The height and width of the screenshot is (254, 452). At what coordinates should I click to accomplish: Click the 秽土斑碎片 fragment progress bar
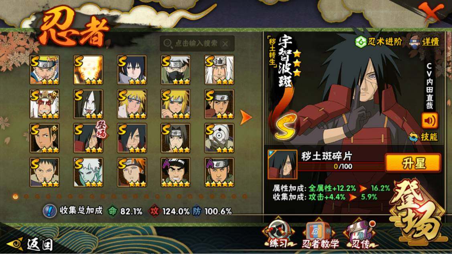pos(341,166)
